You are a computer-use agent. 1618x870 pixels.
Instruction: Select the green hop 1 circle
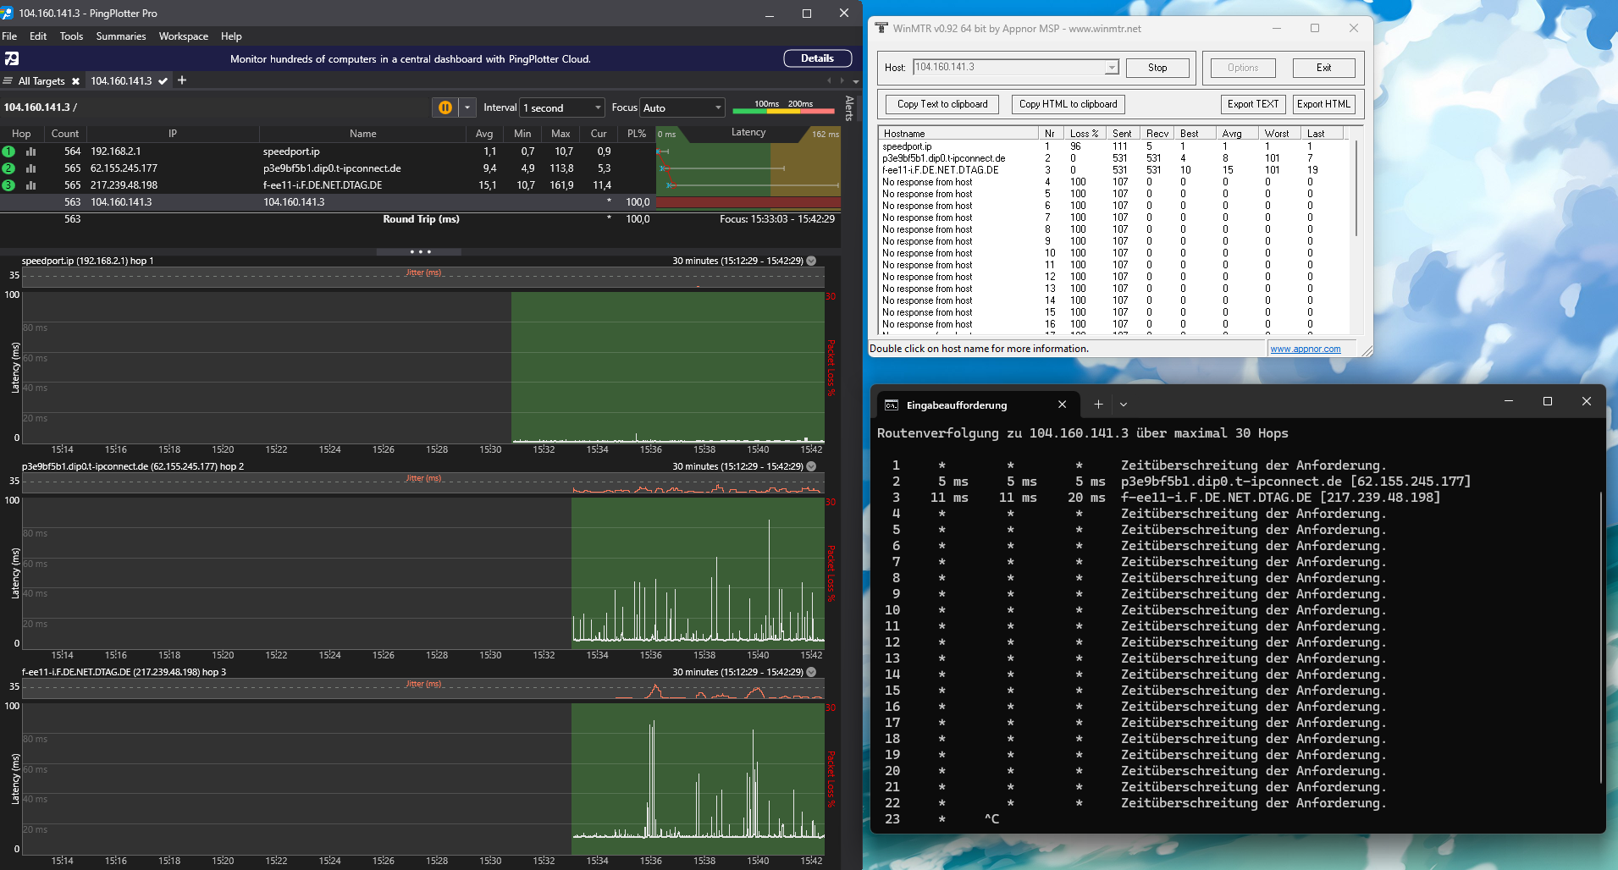8,151
